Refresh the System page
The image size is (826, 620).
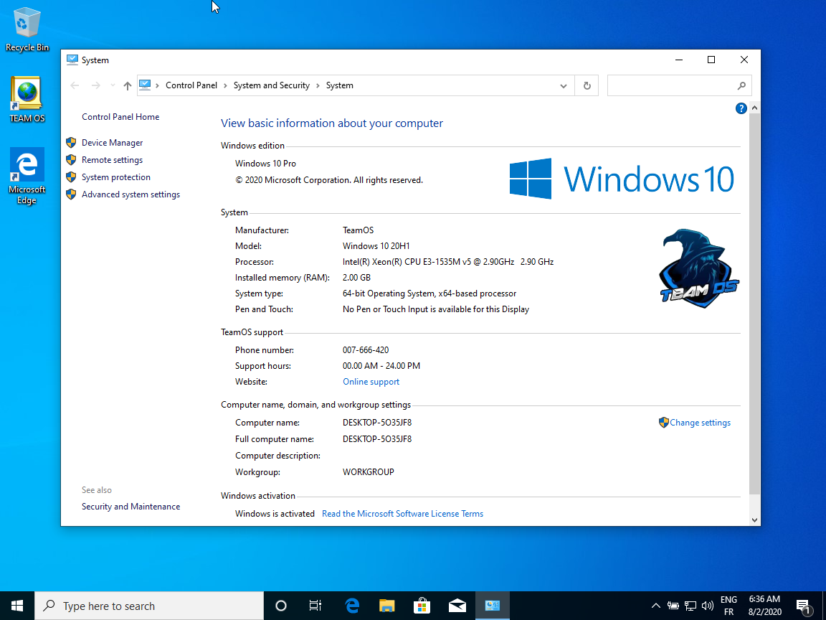[x=587, y=86]
